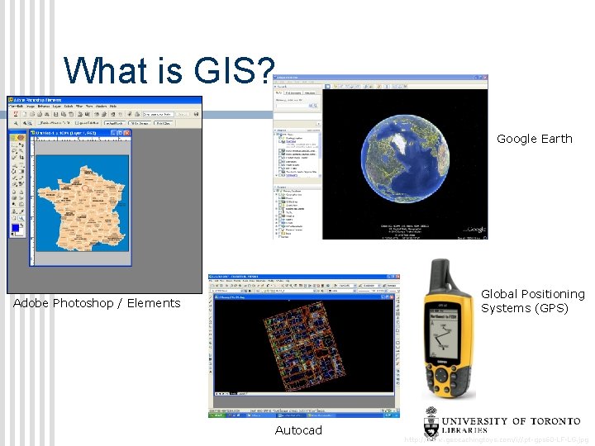Image resolution: width=595 pixels, height=446 pixels.
Task: Click the Print Size button in Photoshop Elements
Action: (164, 123)
